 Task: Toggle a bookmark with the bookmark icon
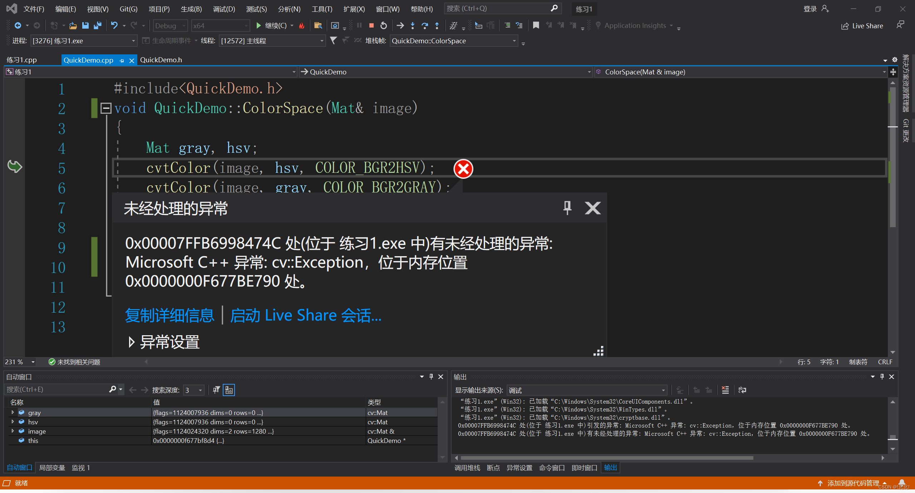coord(536,26)
